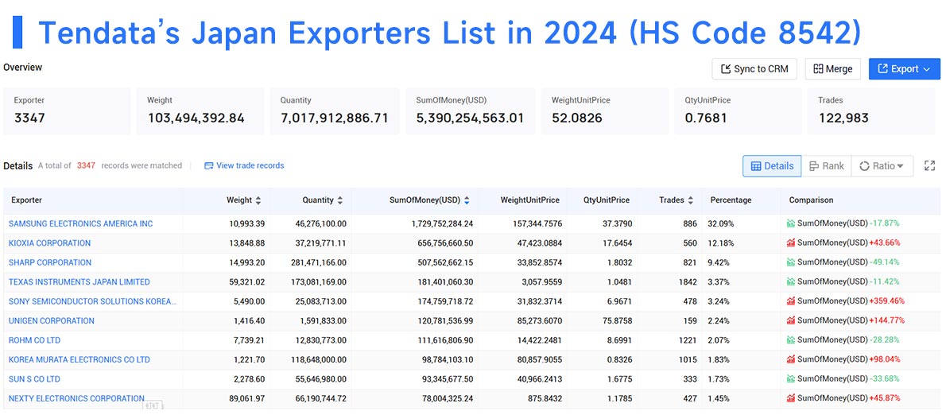Viewport: 946px width, 415px height.
Task: Switch to the Details view tab
Action: coord(772,166)
